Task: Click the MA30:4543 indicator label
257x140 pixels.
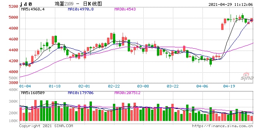Action: (125, 9)
